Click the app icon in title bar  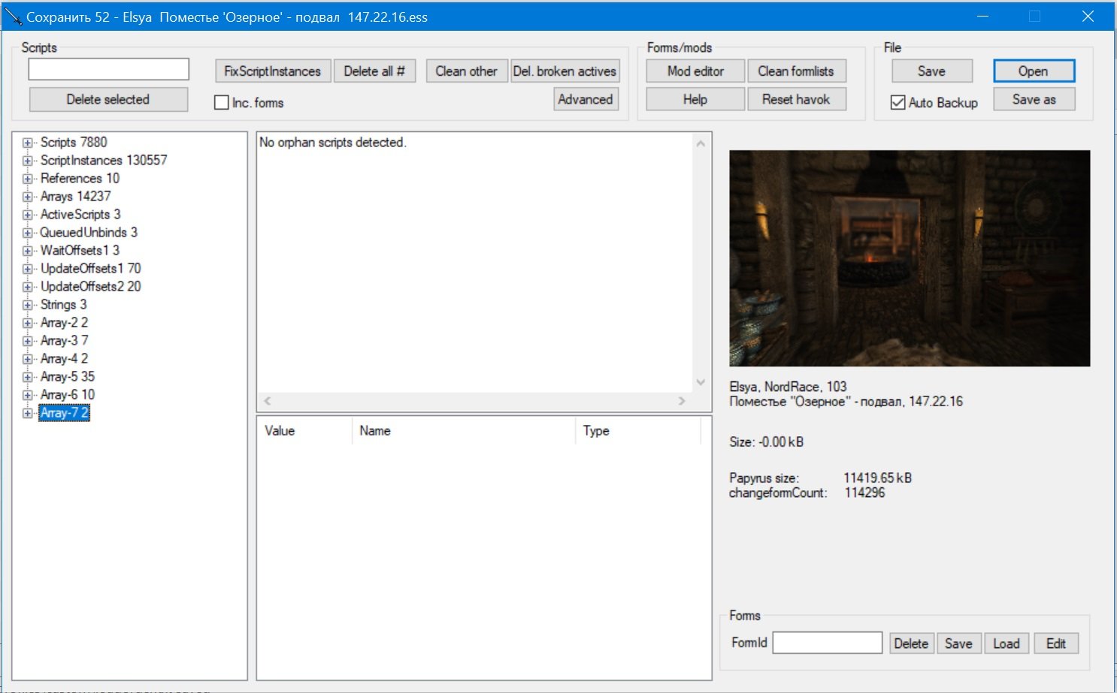[13, 17]
